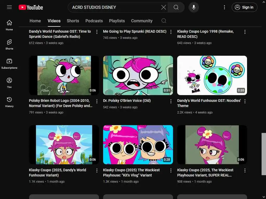Click the scrollbar down arrow
Viewport: 266px width, 199px height.
(x=264, y=197)
